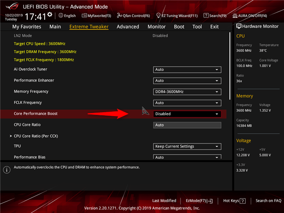Click the settings gear icon beside the clock

pos(50,14)
